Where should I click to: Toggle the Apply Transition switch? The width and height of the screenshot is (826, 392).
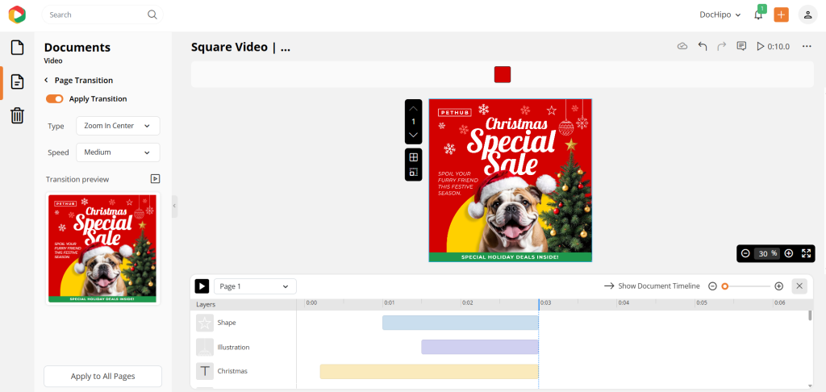(54, 99)
